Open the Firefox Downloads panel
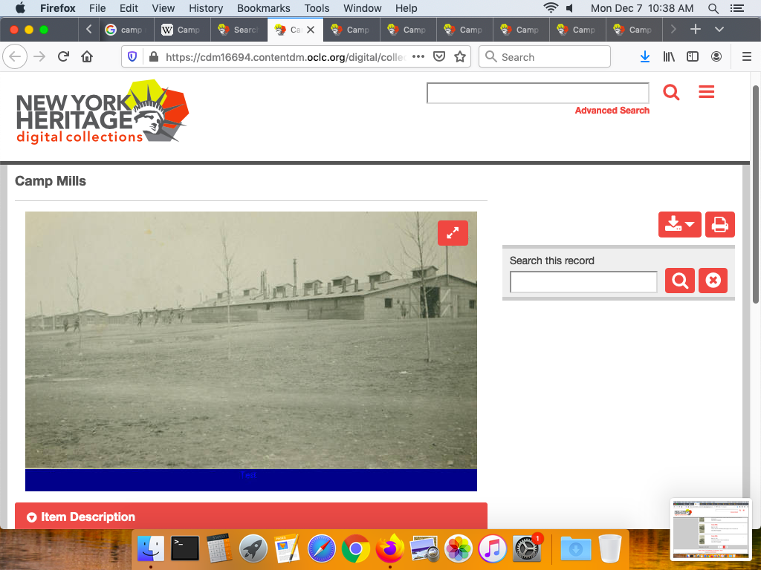The image size is (761, 570). pos(644,57)
